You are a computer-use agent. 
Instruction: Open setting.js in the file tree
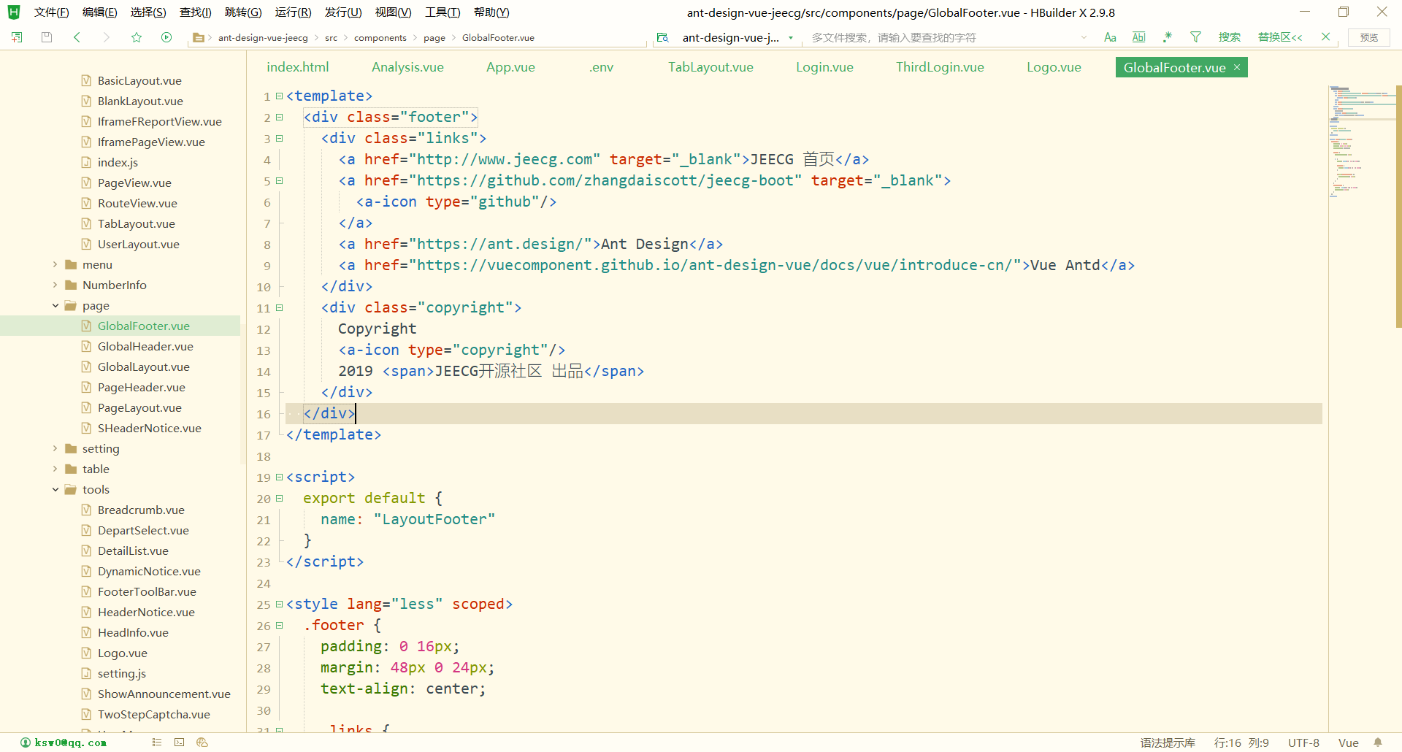coord(122,673)
